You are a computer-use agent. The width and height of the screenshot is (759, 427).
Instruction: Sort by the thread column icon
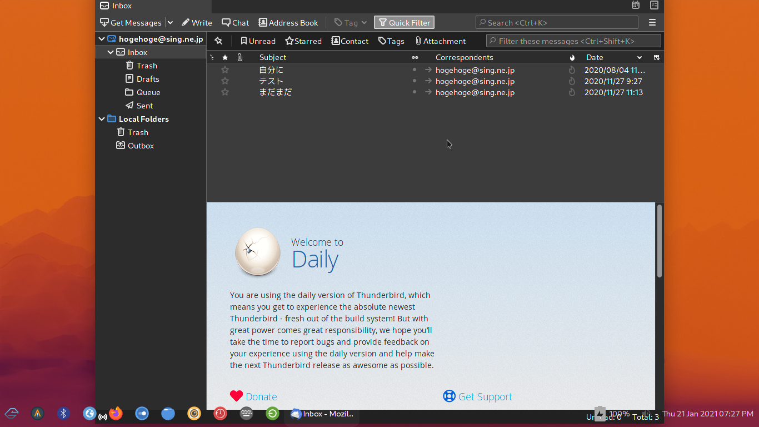click(x=212, y=57)
